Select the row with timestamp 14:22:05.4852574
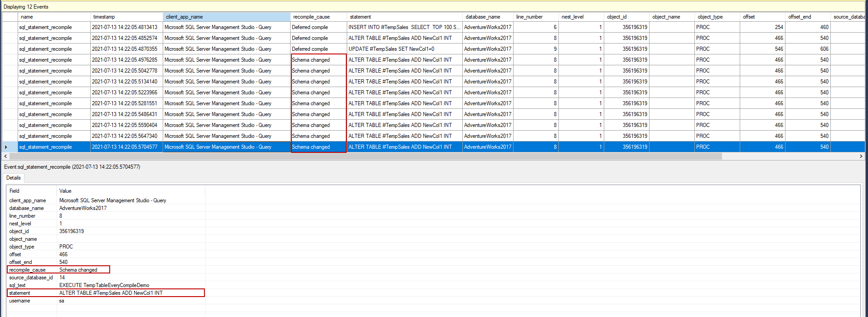868x317 pixels. (x=433, y=38)
